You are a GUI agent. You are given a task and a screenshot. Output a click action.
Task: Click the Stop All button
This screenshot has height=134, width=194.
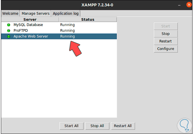tap(97, 126)
